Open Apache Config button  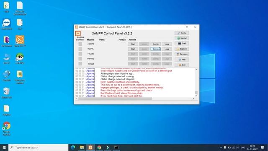coord(155,44)
